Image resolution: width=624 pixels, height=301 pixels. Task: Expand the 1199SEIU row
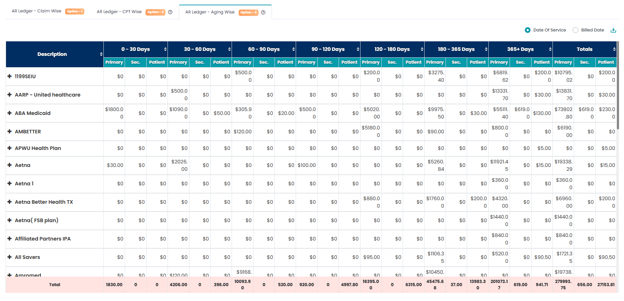click(10, 76)
